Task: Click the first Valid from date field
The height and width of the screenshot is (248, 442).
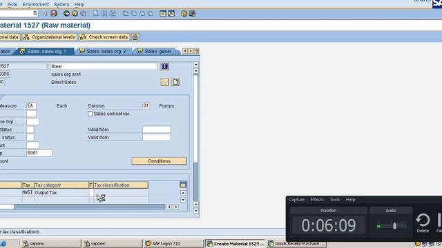Action: pyautogui.click(x=157, y=130)
